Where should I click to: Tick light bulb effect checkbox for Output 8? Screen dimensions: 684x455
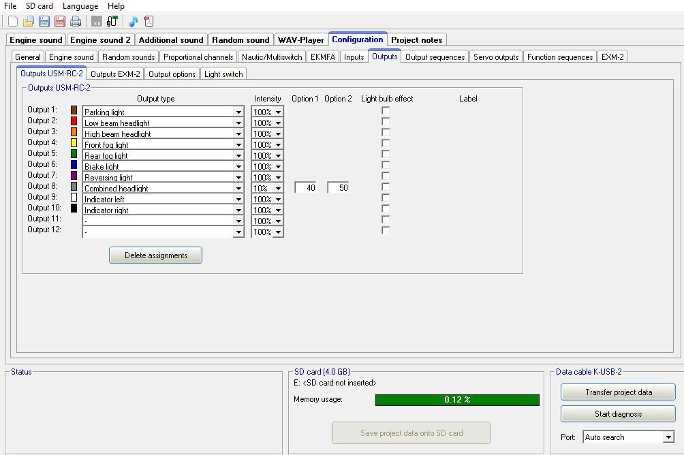[x=386, y=187]
